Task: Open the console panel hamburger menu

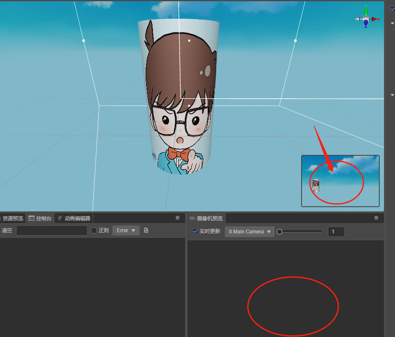Action: click(x=178, y=218)
